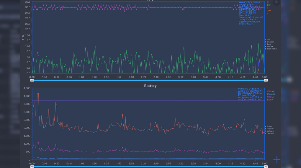This screenshot has width=301, height=168.
Task: Click the Stutter:0.03% statistic in the FPS chart
Action: (x=246, y=24)
